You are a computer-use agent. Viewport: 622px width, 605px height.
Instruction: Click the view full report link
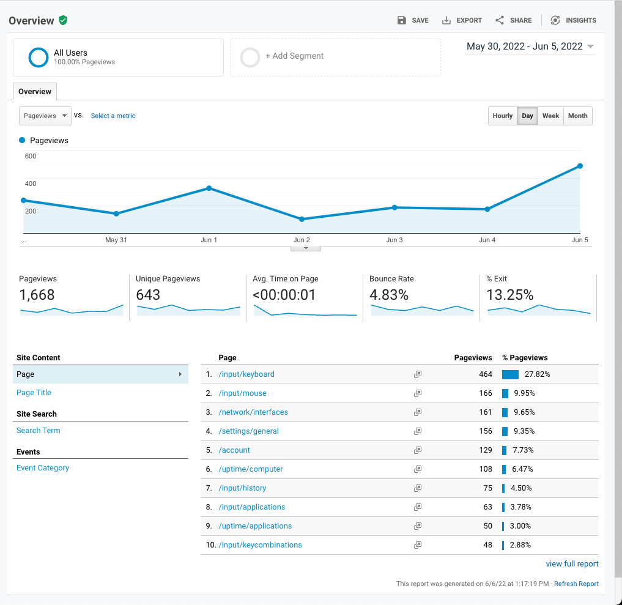[572, 564]
